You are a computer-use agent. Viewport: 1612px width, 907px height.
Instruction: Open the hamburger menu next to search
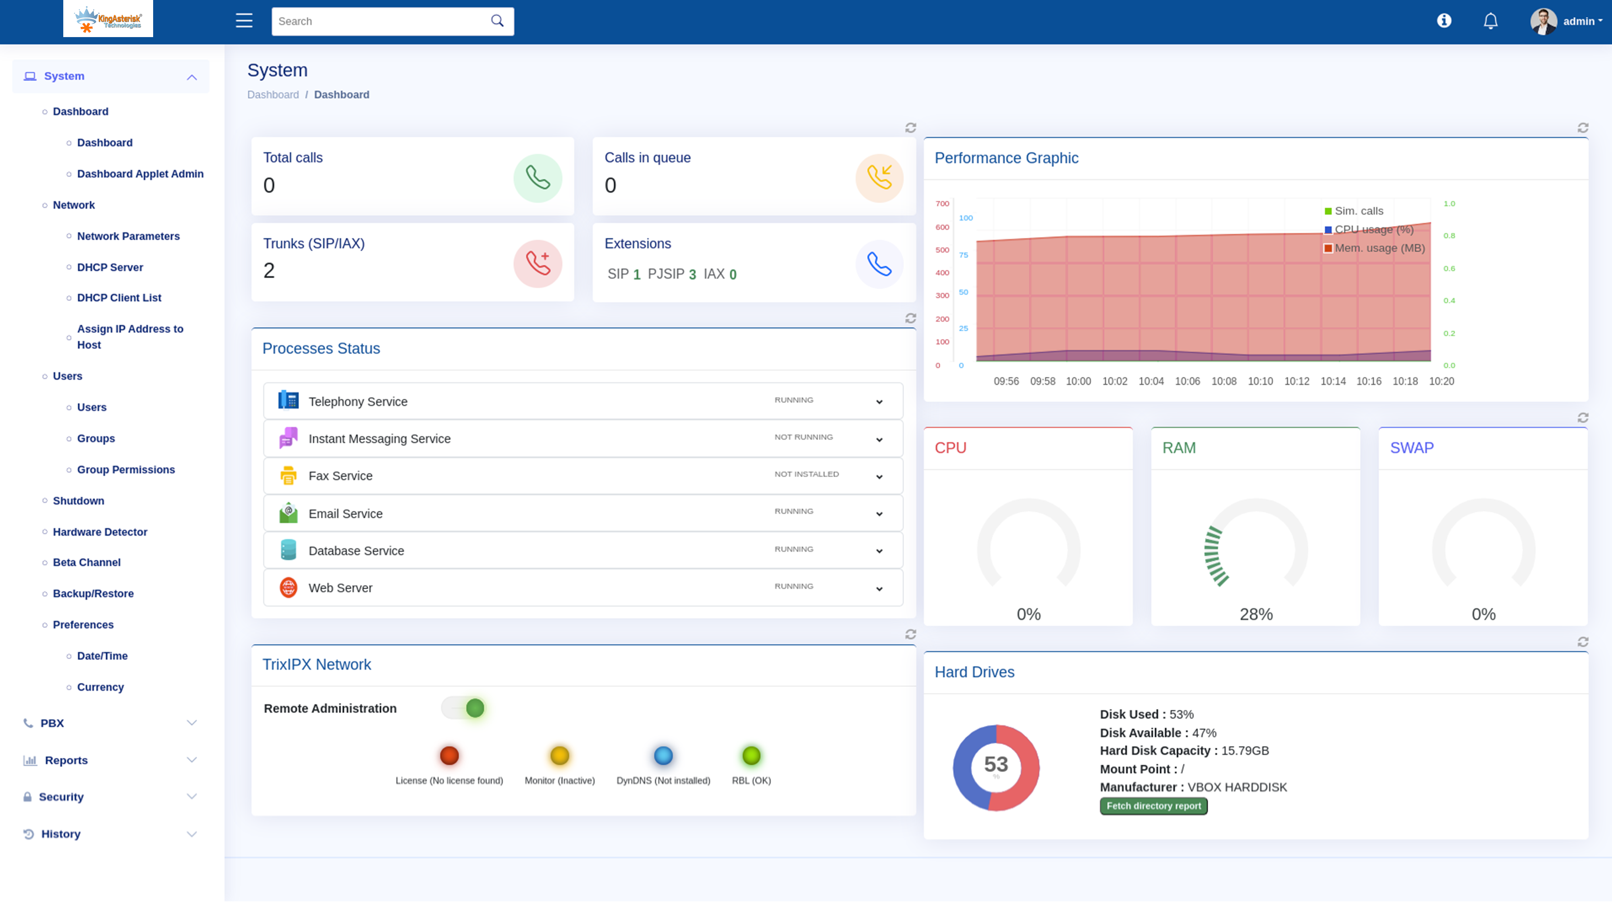coord(243,21)
